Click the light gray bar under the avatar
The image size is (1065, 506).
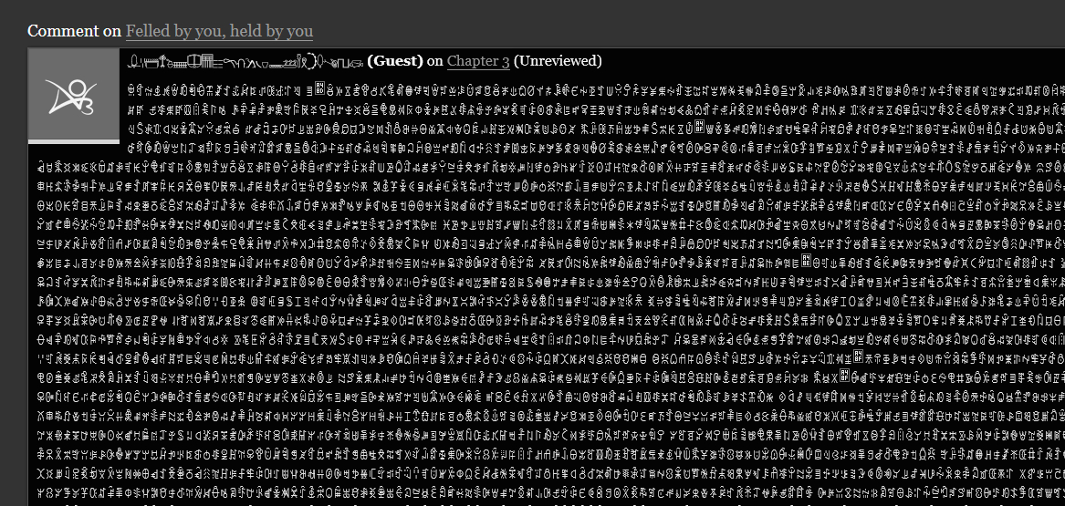click(x=74, y=141)
